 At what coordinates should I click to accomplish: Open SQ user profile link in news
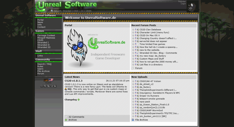coord(69,89)
